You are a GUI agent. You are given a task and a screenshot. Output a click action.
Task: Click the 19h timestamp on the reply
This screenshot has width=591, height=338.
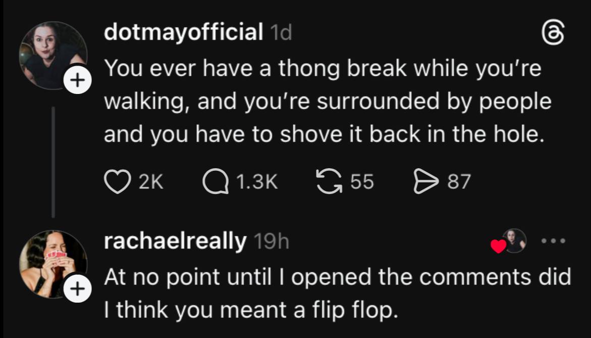pyautogui.click(x=271, y=243)
